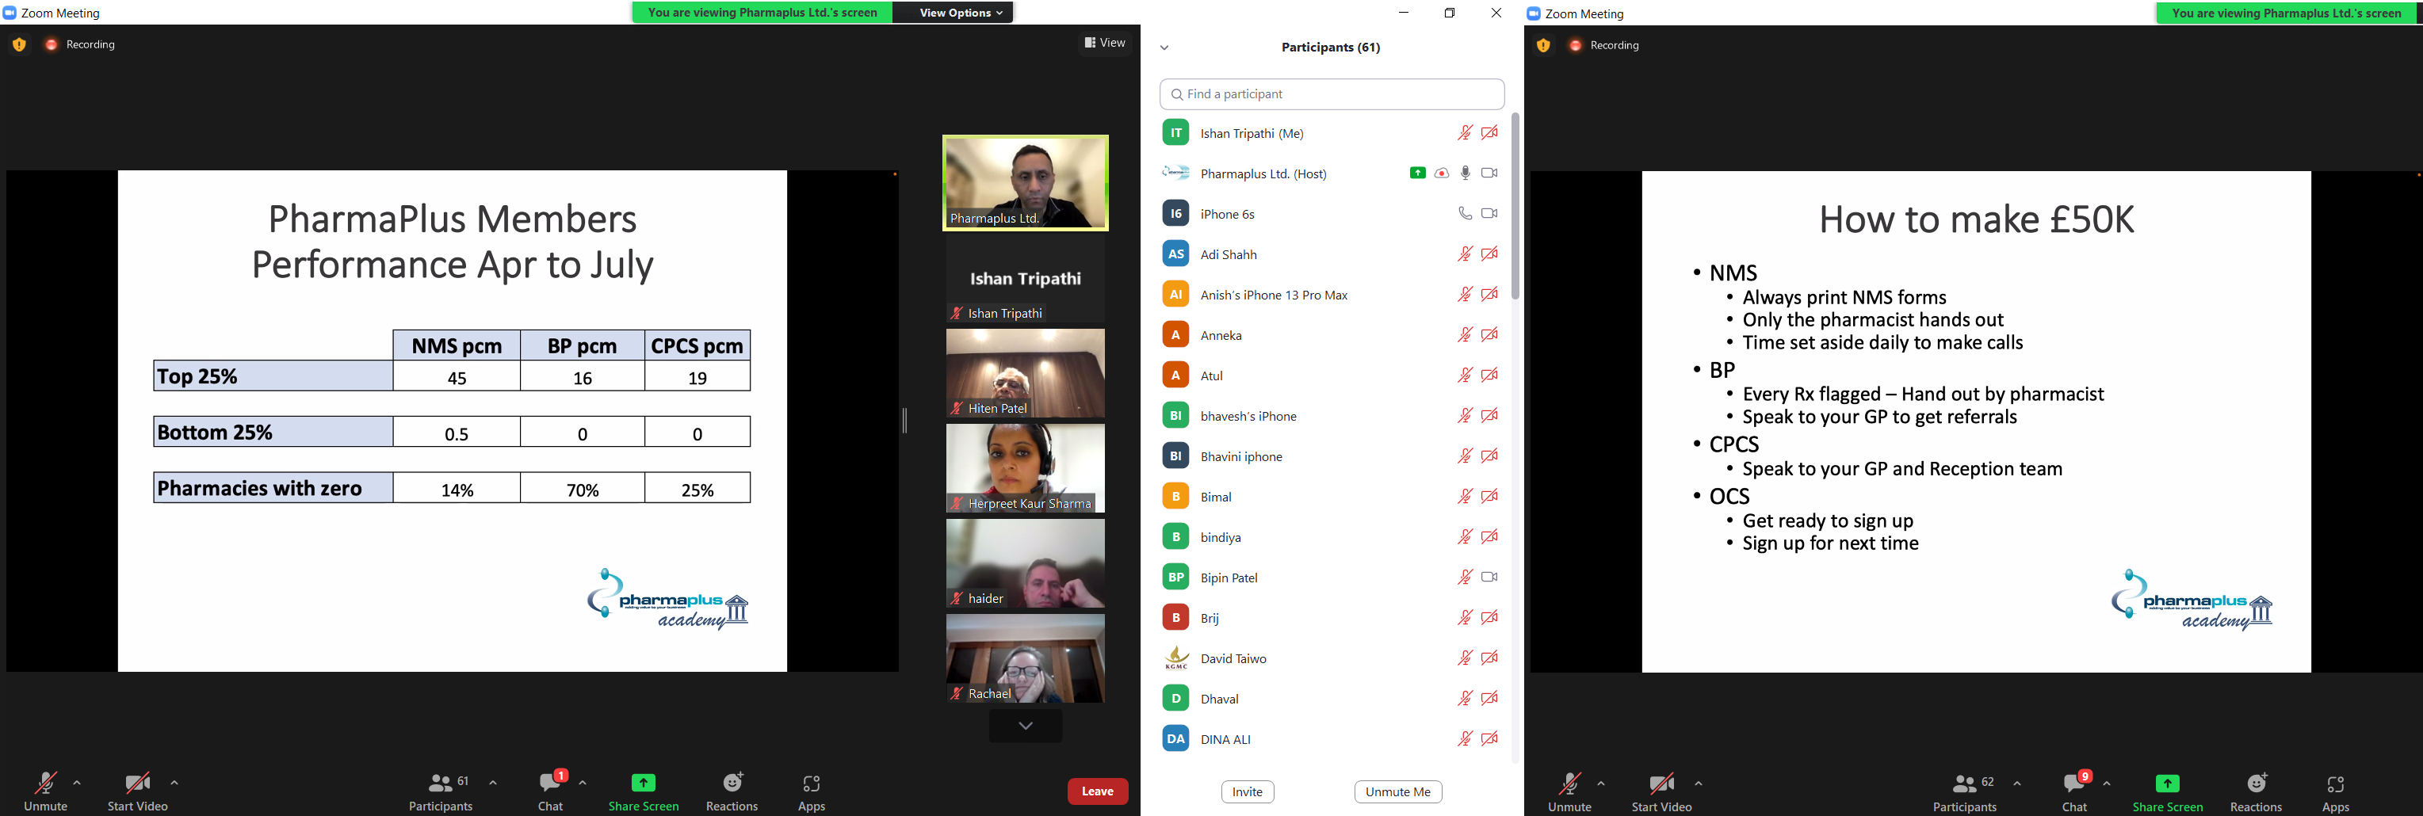Click Pharmaplus Ltd. host's microphone icon
The image size is (2423, 816).
tap(1465, 173)
